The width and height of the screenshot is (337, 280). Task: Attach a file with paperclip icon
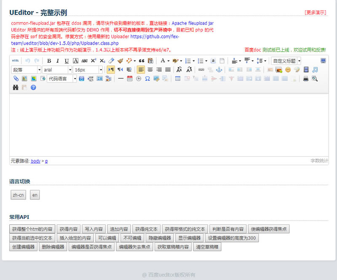16,78
